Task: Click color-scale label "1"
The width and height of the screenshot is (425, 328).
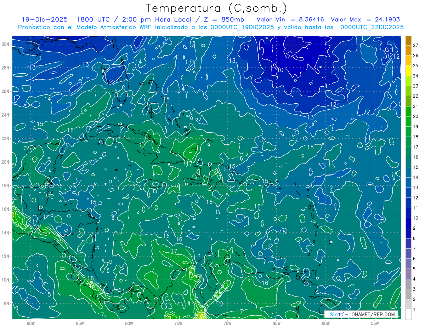Action: 414,310
